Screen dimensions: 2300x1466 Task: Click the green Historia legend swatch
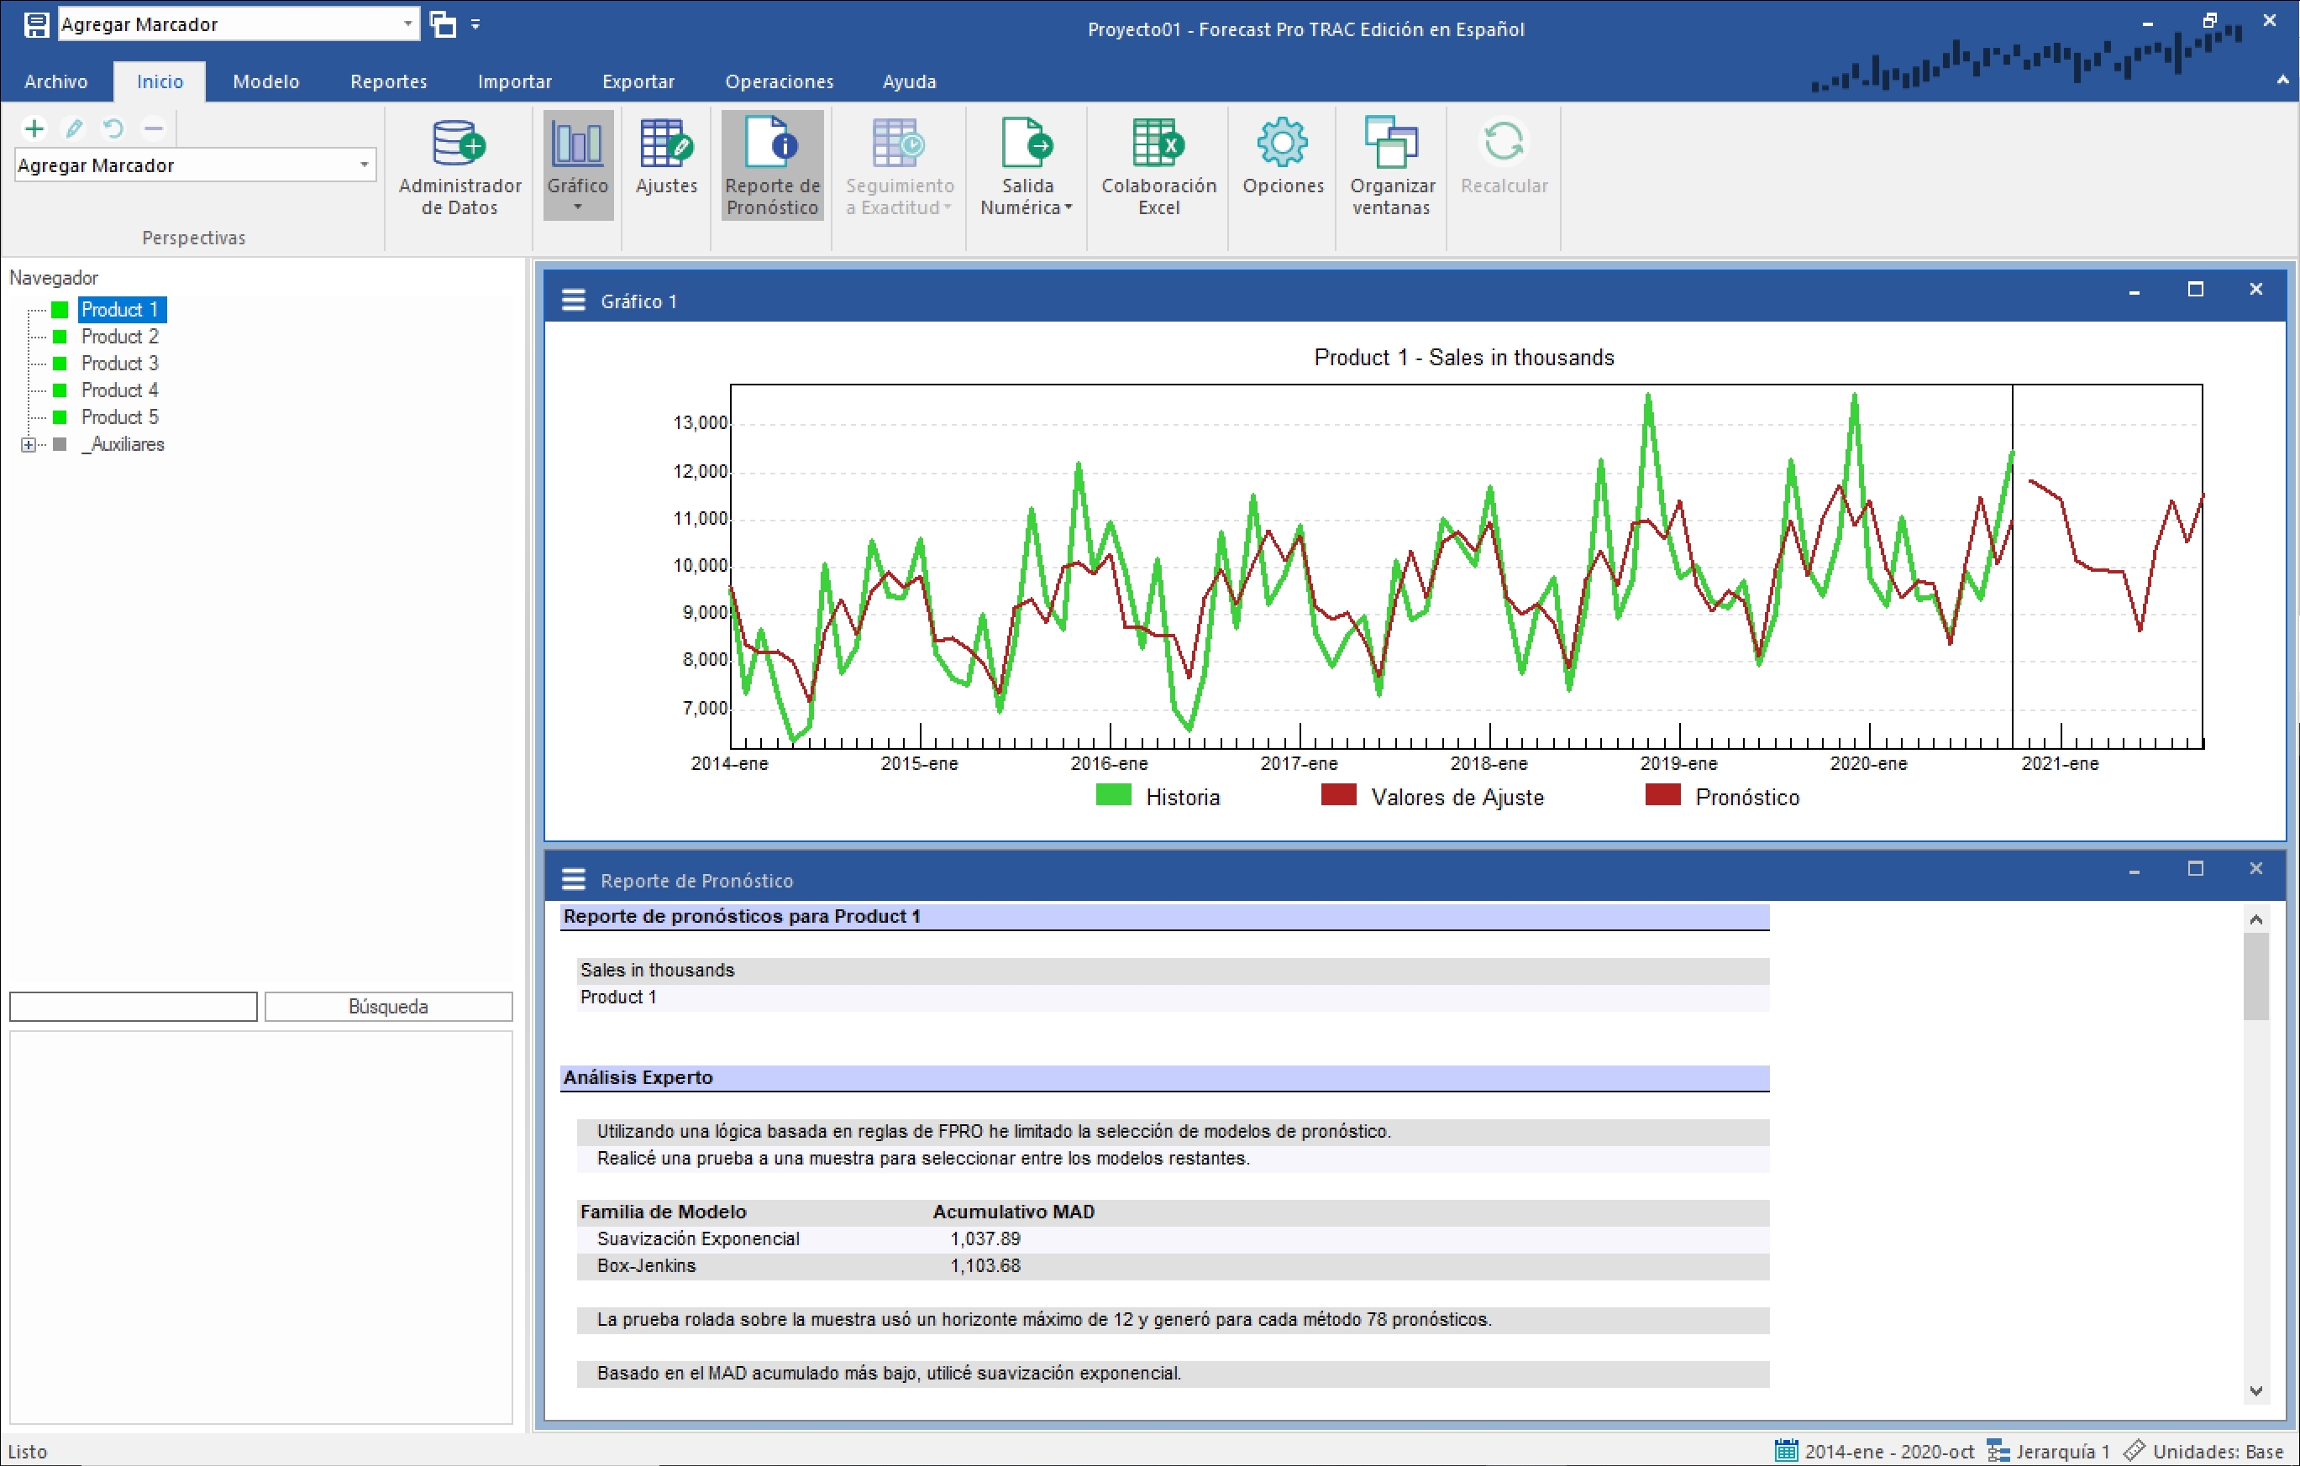(x=1114, y=795)
